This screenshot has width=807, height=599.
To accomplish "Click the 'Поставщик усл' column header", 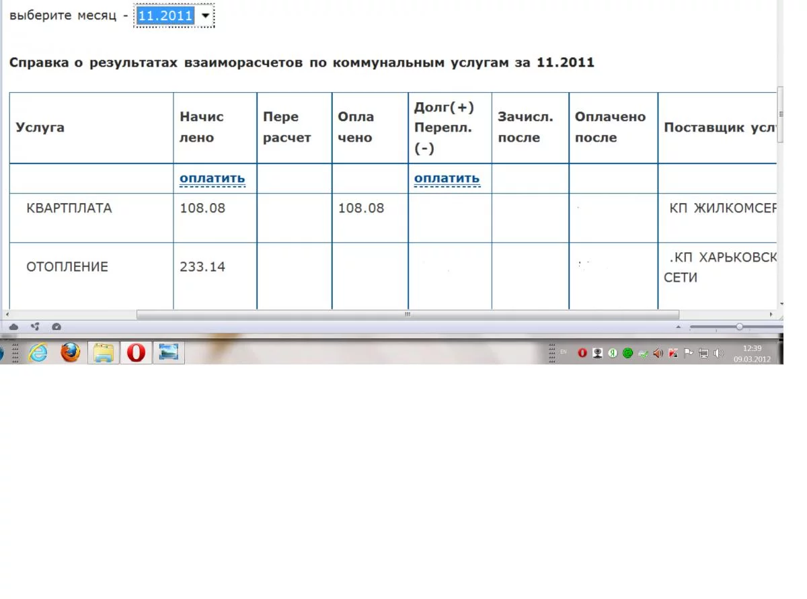I will (718, 128).
